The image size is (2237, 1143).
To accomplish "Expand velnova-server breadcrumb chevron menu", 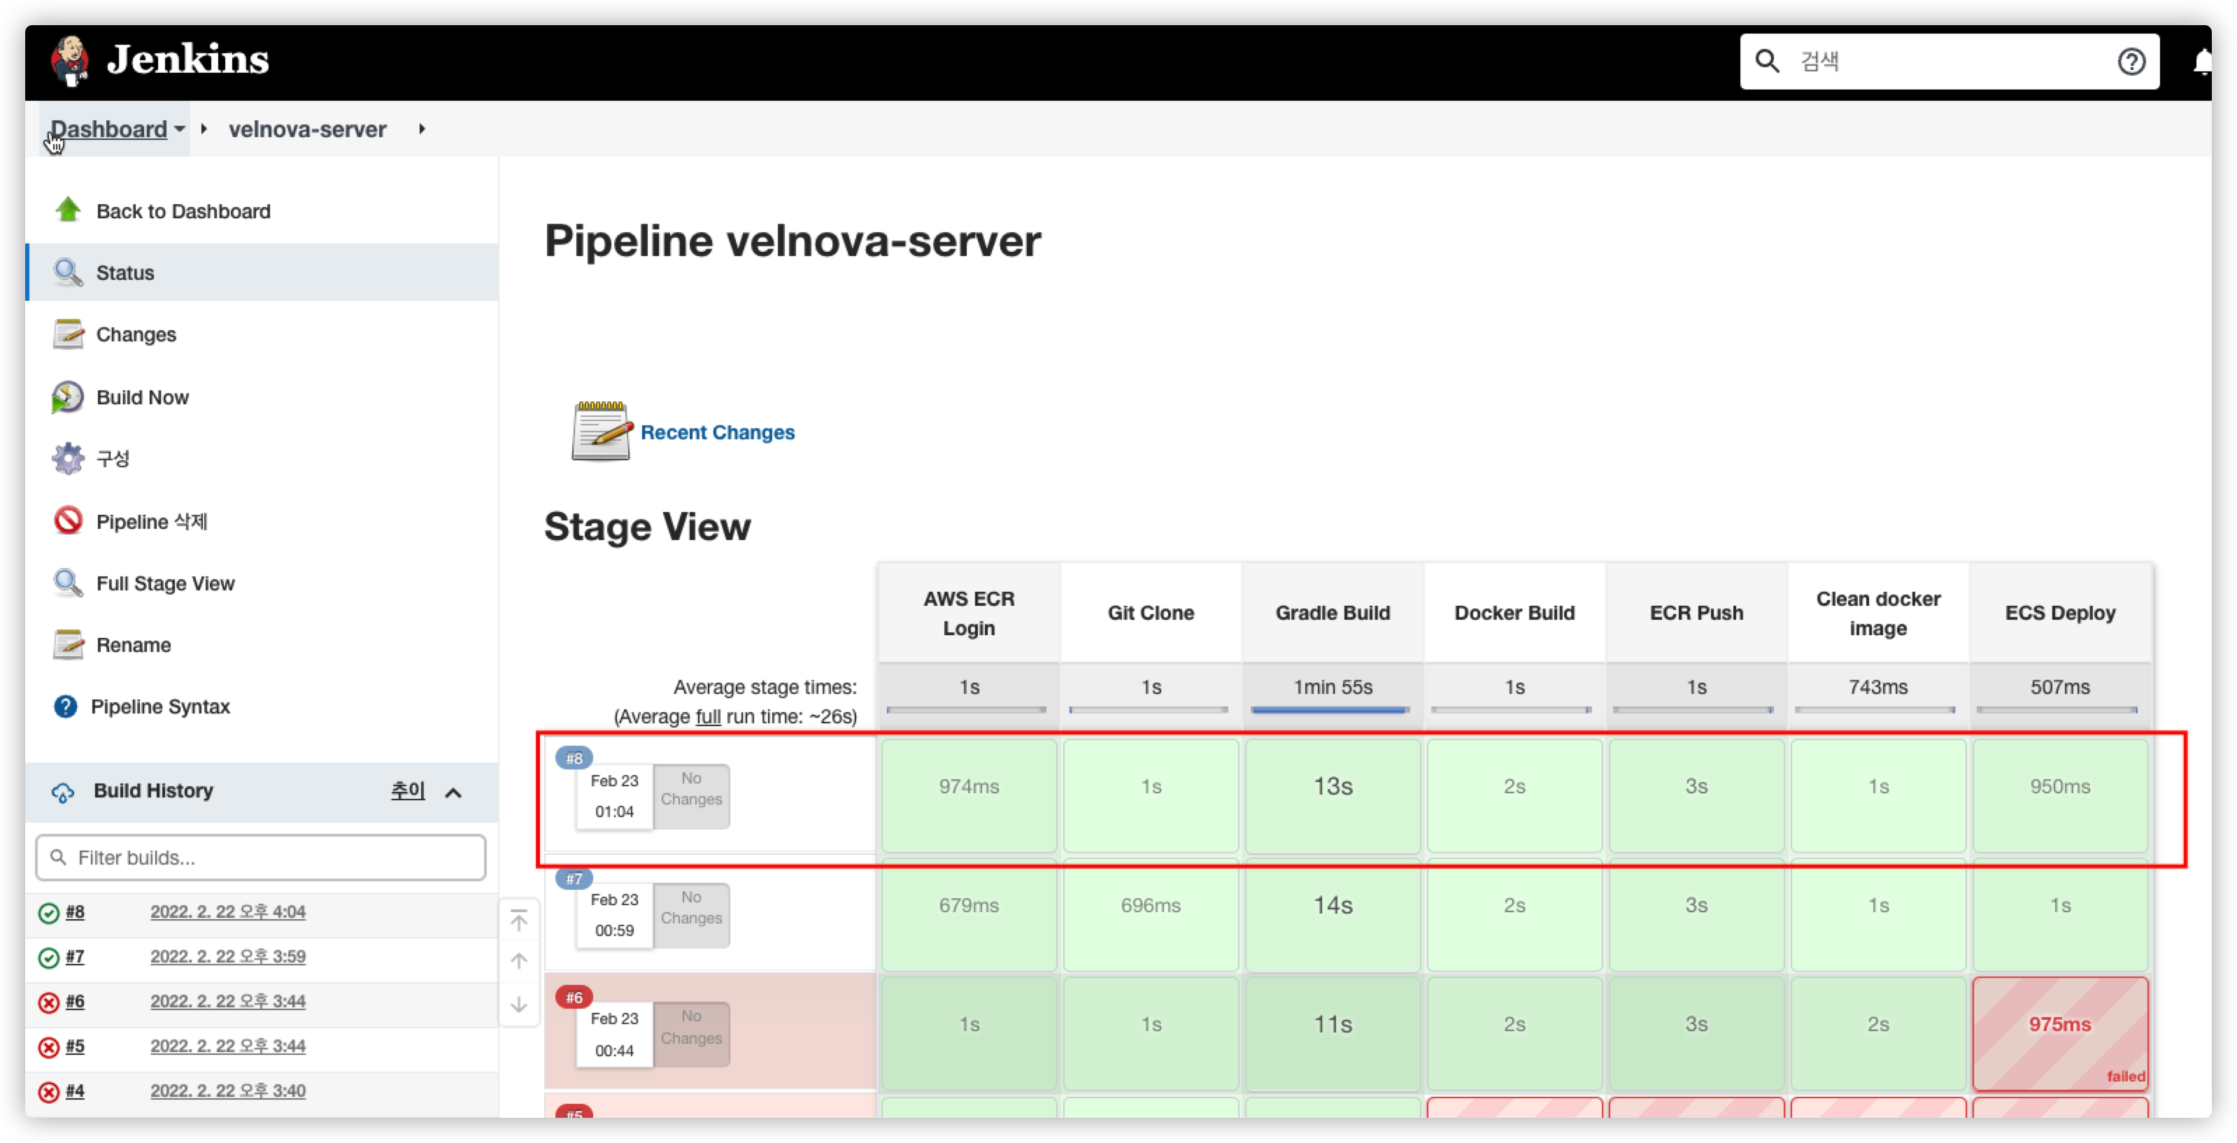I will (422, 129).
